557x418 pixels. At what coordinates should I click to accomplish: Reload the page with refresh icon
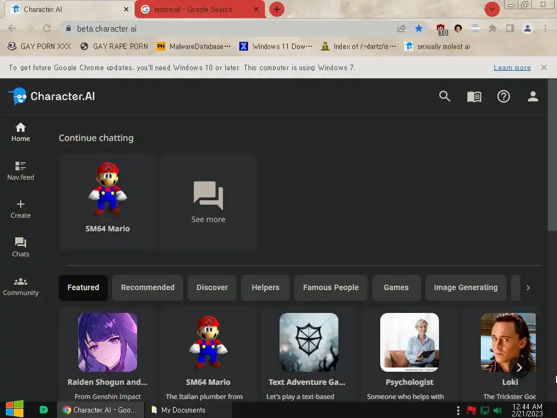[x=47, y=28]
